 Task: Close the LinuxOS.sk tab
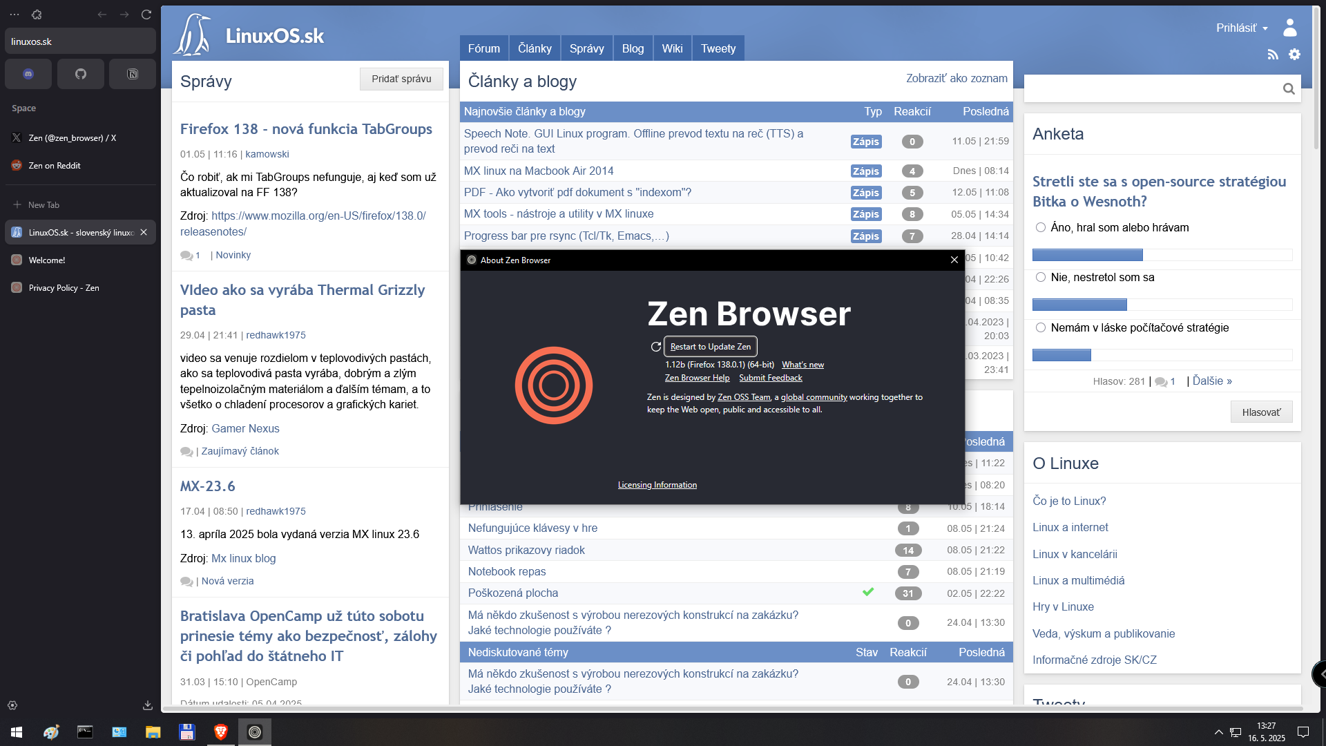pos(144,232)
